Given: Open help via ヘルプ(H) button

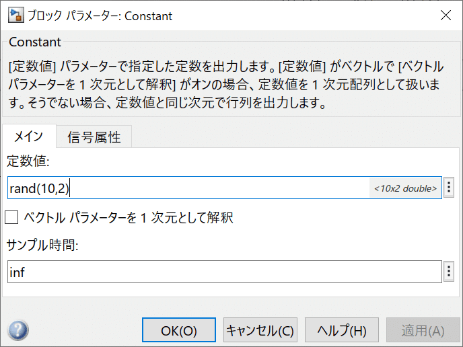Looking at the screenshot, I should point(342,330).
